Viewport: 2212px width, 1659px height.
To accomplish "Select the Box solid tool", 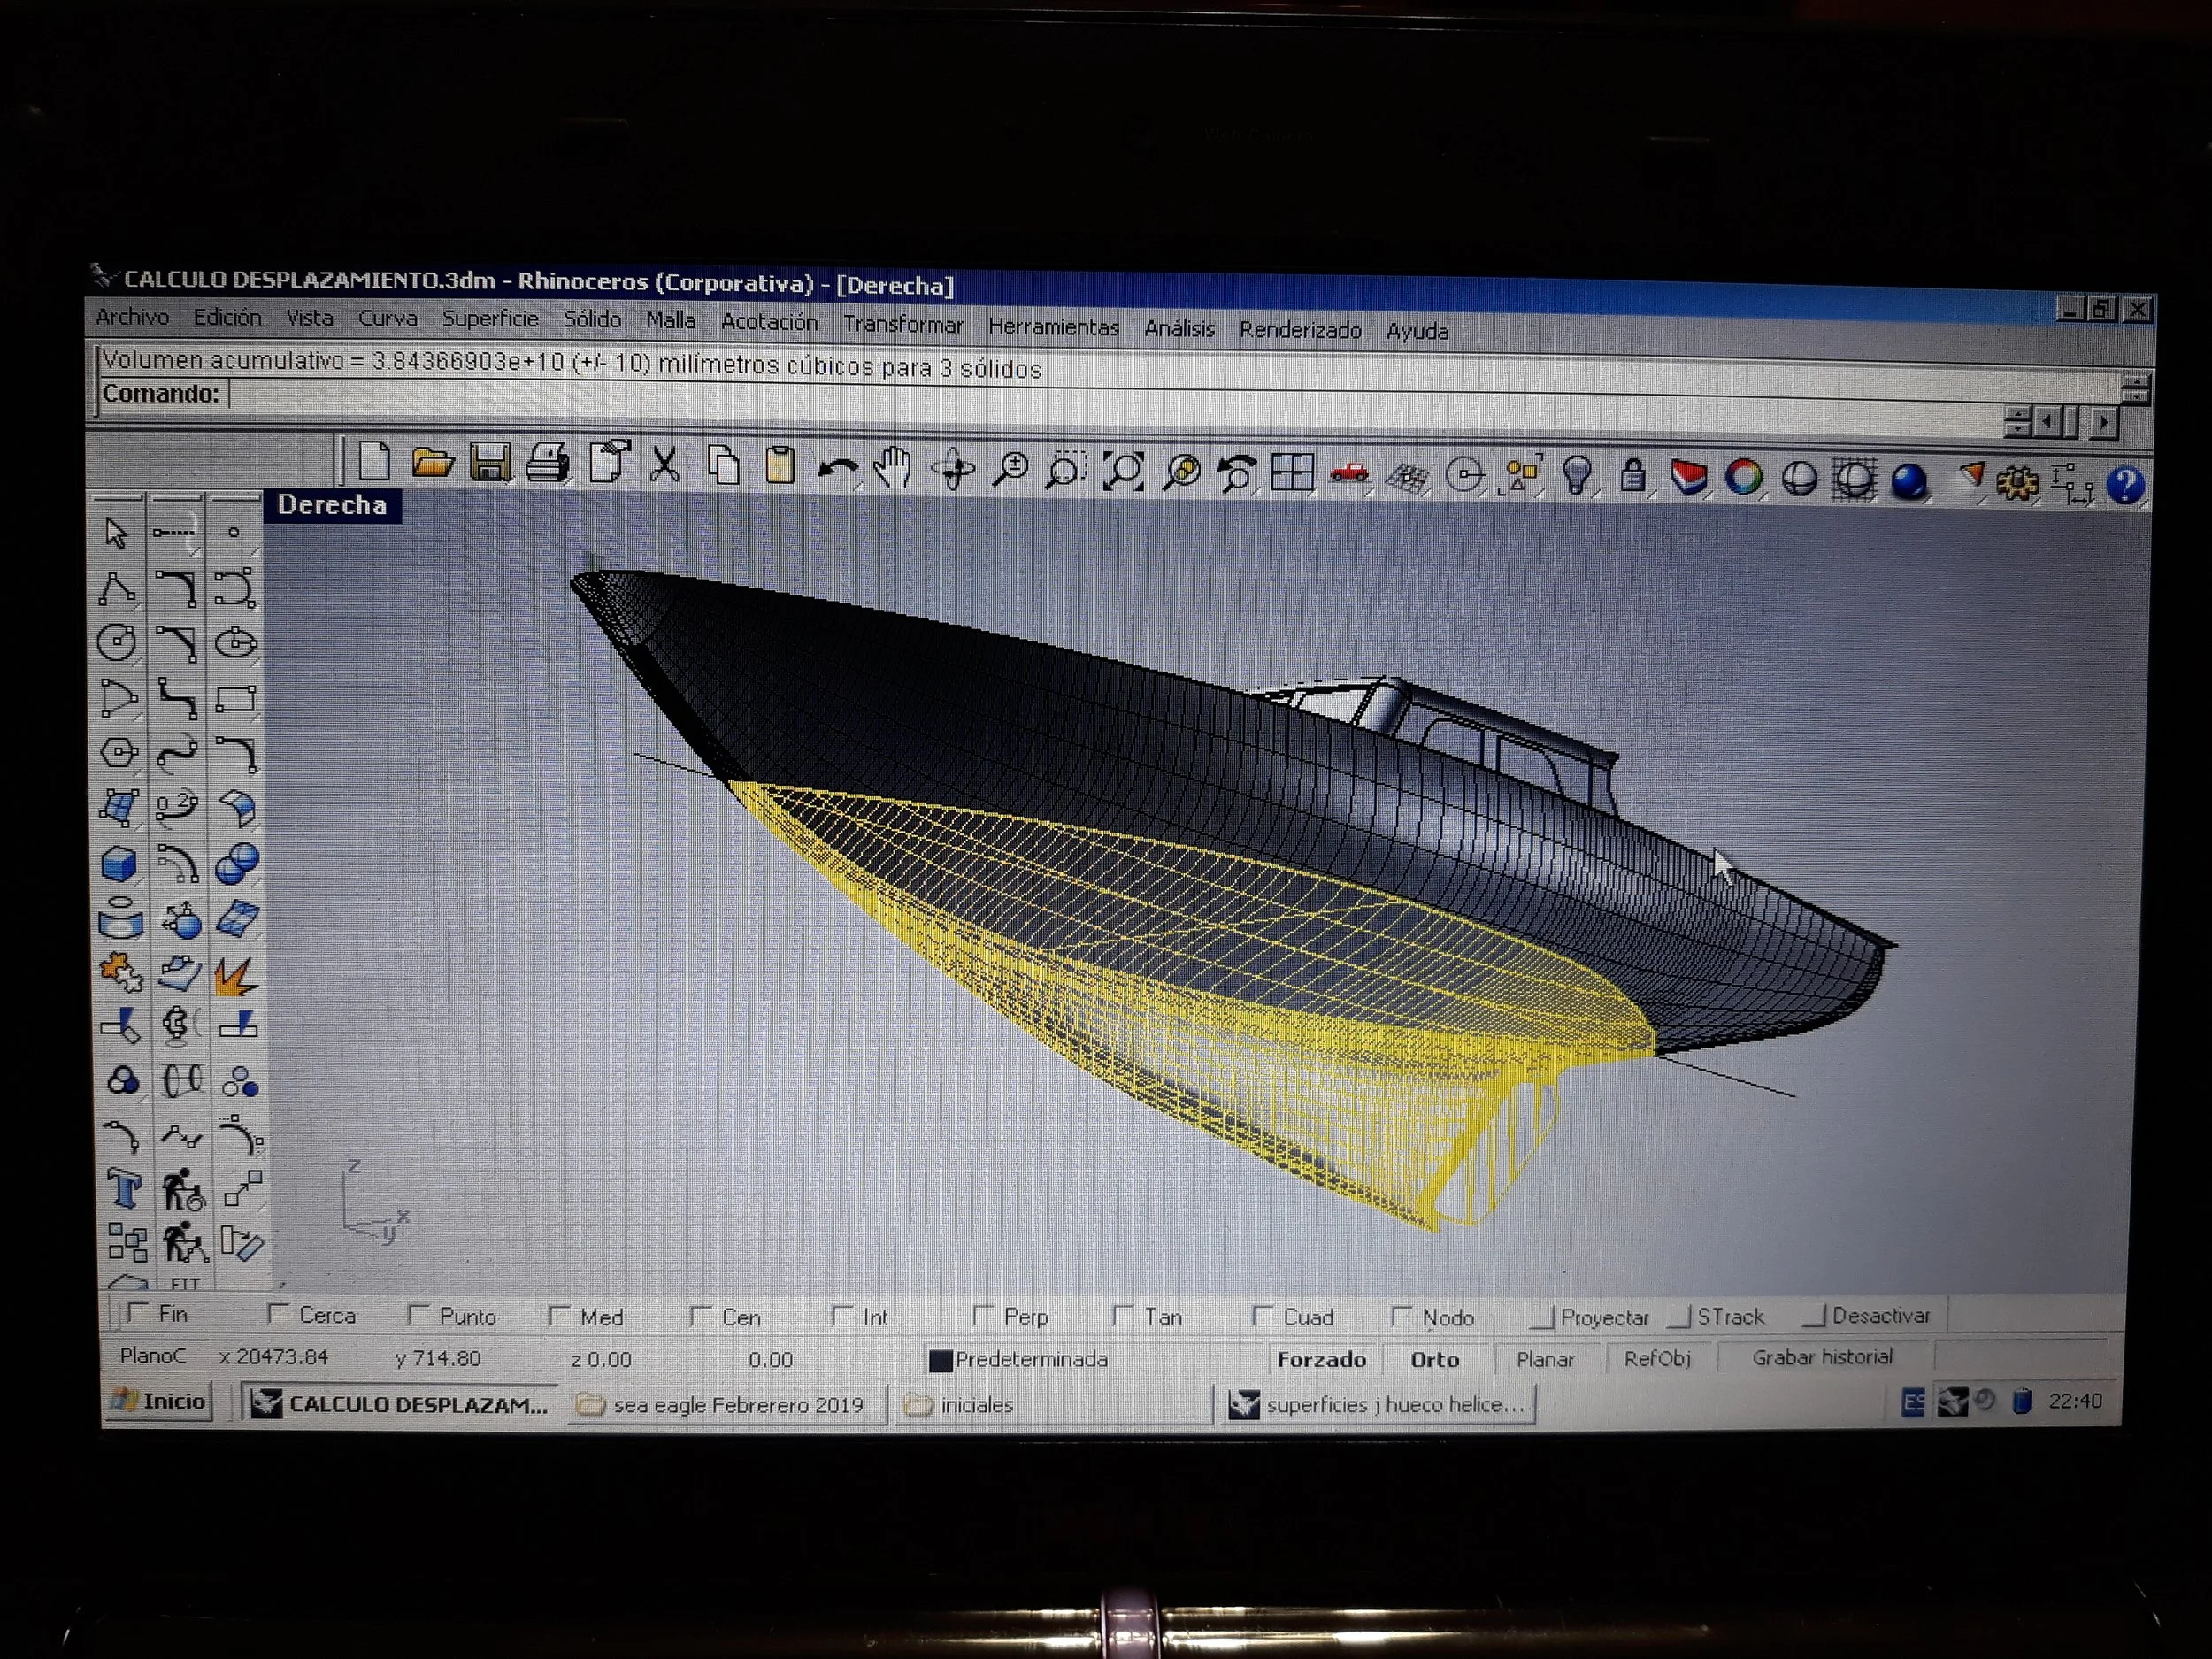I will point(119,864).
